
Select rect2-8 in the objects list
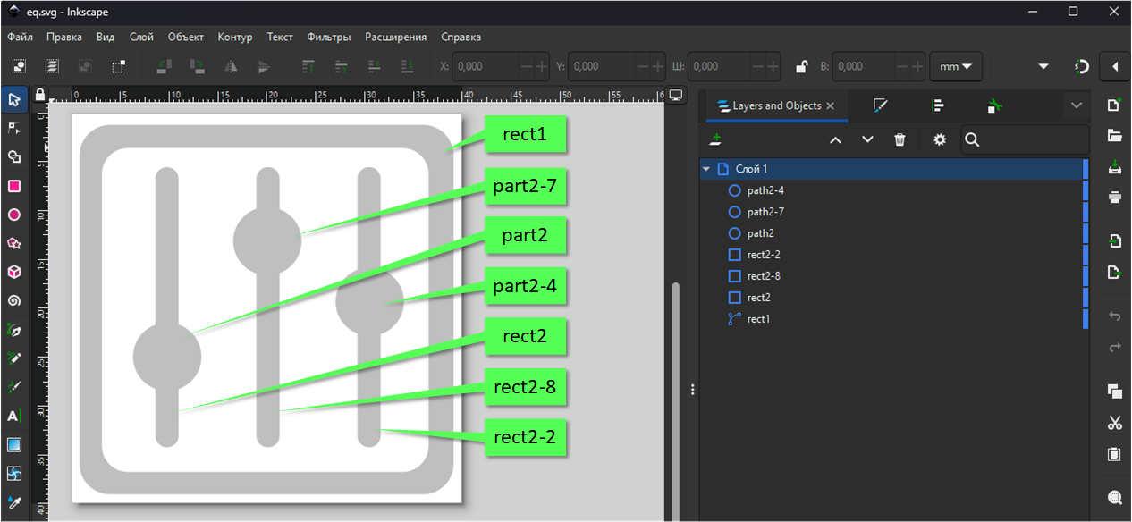(x=764, y=276)
